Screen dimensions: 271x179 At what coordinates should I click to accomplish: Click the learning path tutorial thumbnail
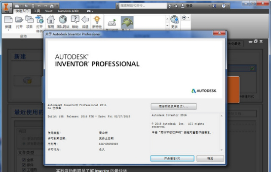tap(112, 23)
